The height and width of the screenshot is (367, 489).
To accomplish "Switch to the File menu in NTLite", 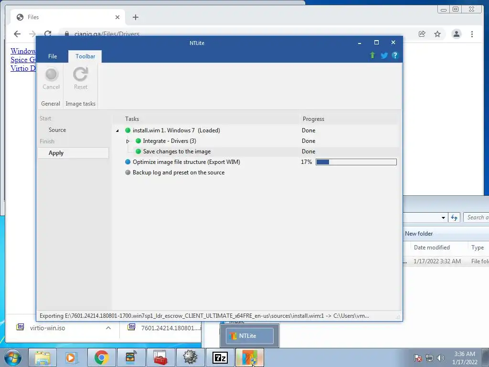I will pos(53,56).
